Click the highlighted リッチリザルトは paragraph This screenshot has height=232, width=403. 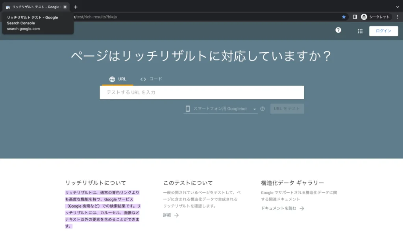(103, 210)
